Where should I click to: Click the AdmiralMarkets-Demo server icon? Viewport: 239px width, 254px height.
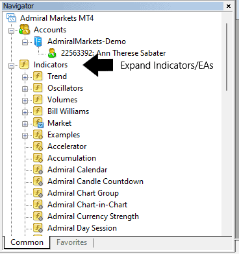point(38,41)
